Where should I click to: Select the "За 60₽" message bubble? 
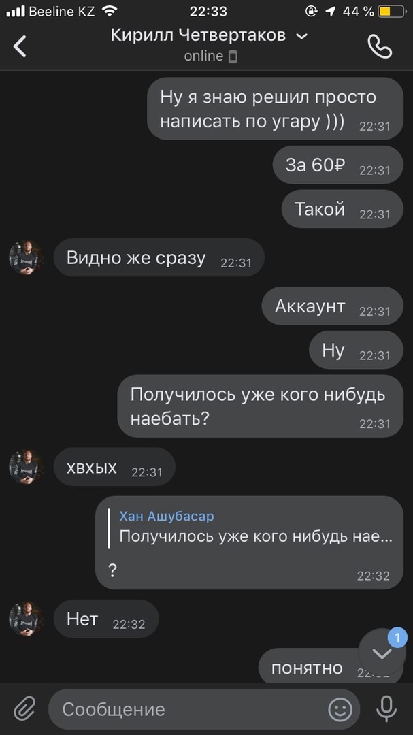(x=338, y=165)
